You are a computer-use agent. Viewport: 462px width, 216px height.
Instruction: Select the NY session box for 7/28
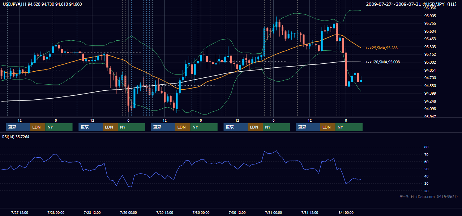coord(131,127)
